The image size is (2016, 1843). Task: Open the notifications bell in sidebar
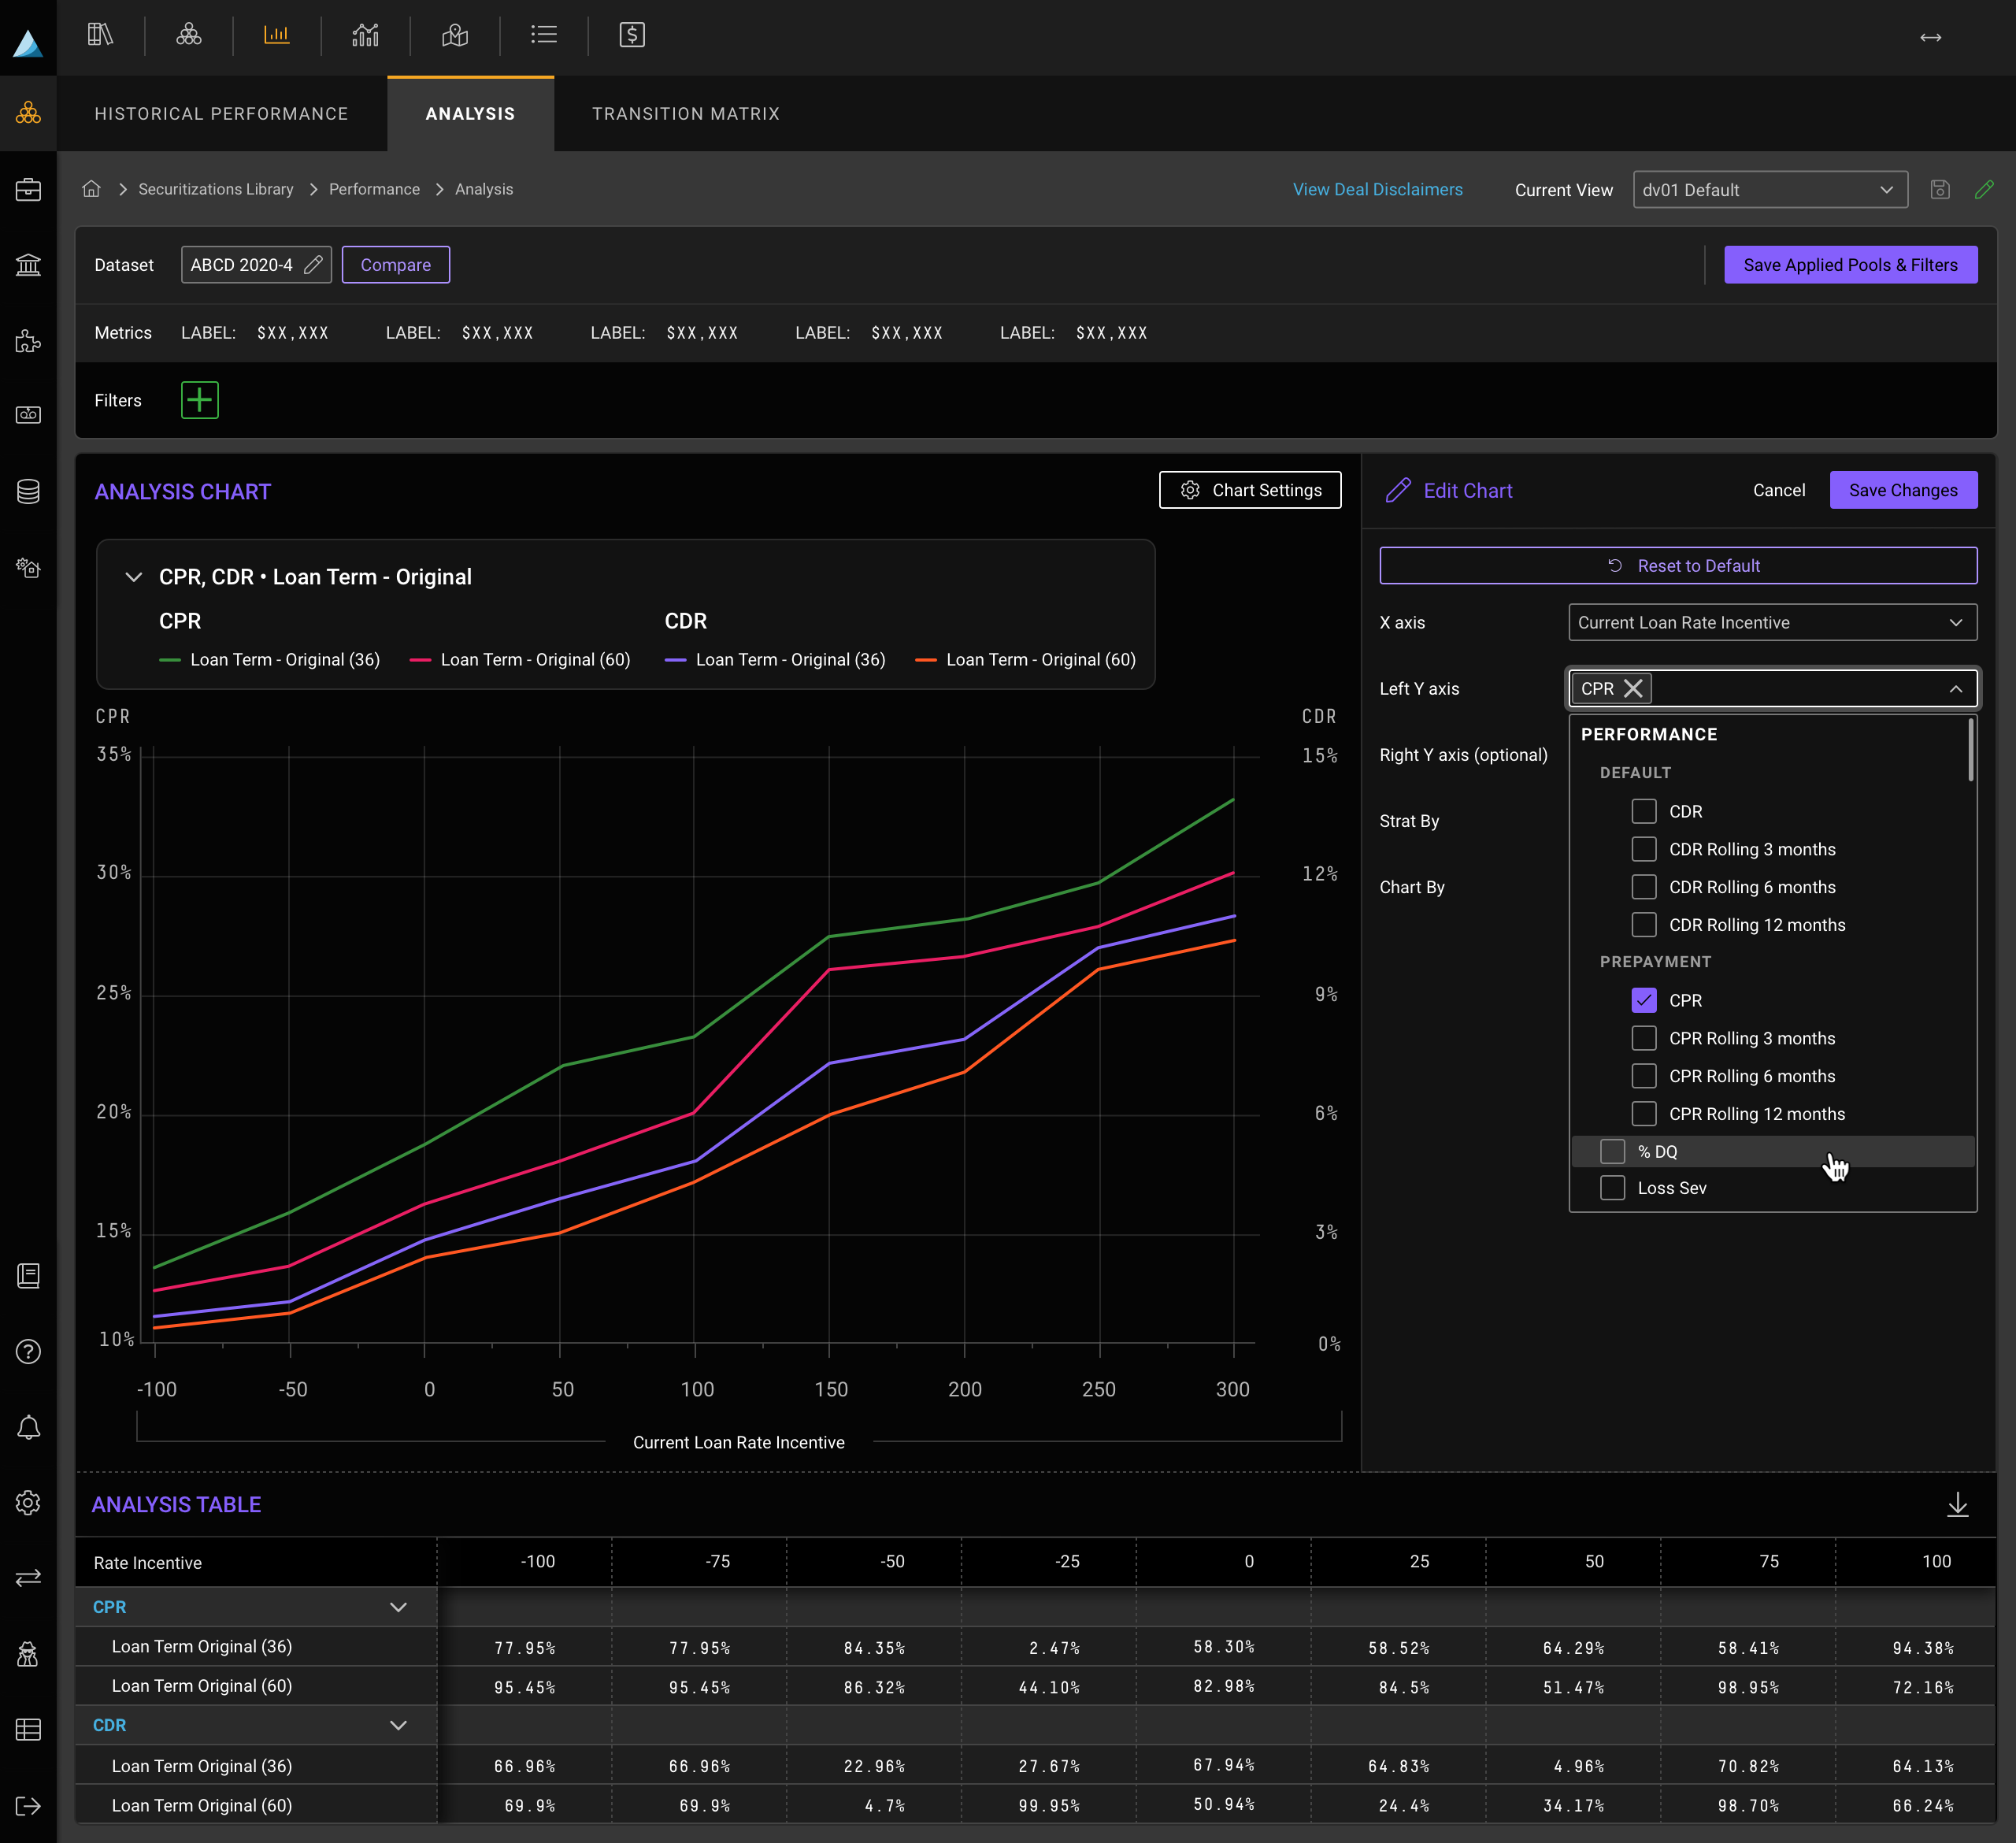coord(28,1427)
